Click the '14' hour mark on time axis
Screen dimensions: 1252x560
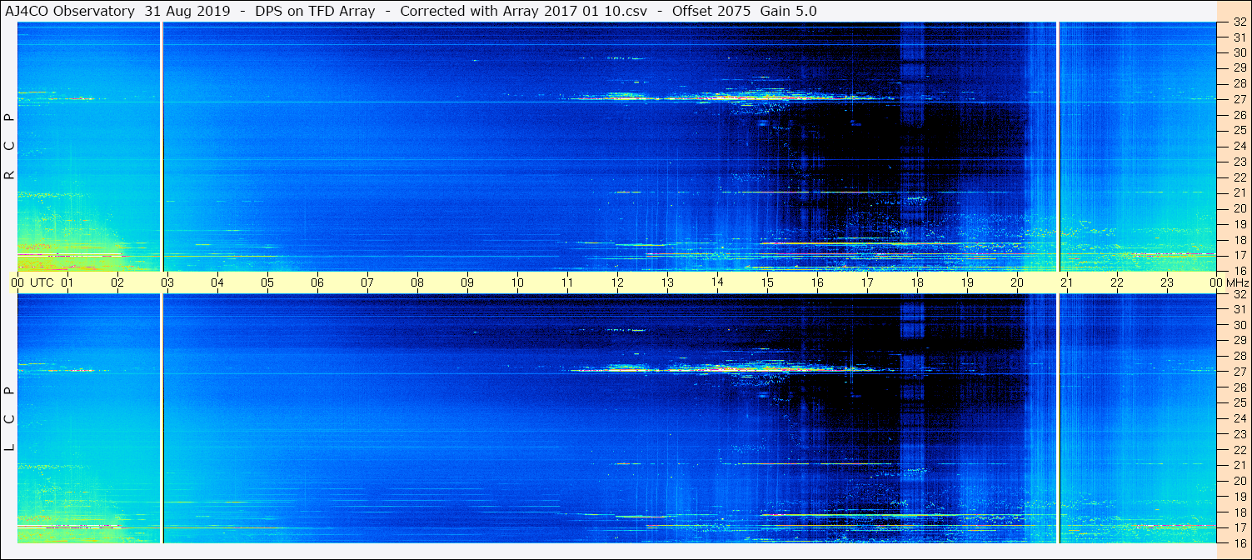(717, 282)
